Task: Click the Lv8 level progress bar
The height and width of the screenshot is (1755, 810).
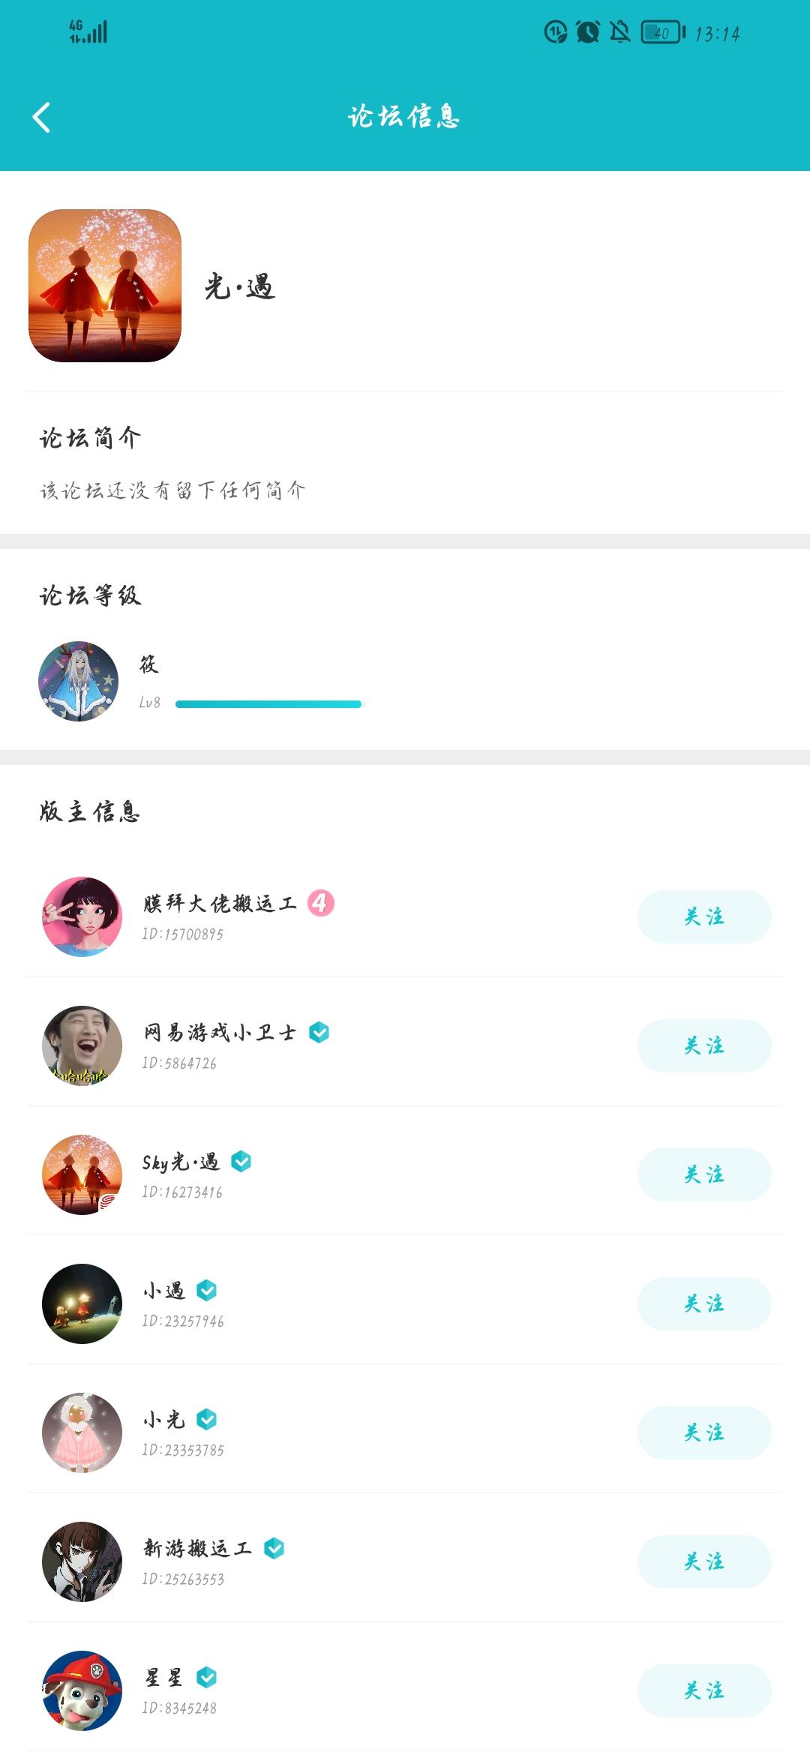Action: click(x=268, y=704)
